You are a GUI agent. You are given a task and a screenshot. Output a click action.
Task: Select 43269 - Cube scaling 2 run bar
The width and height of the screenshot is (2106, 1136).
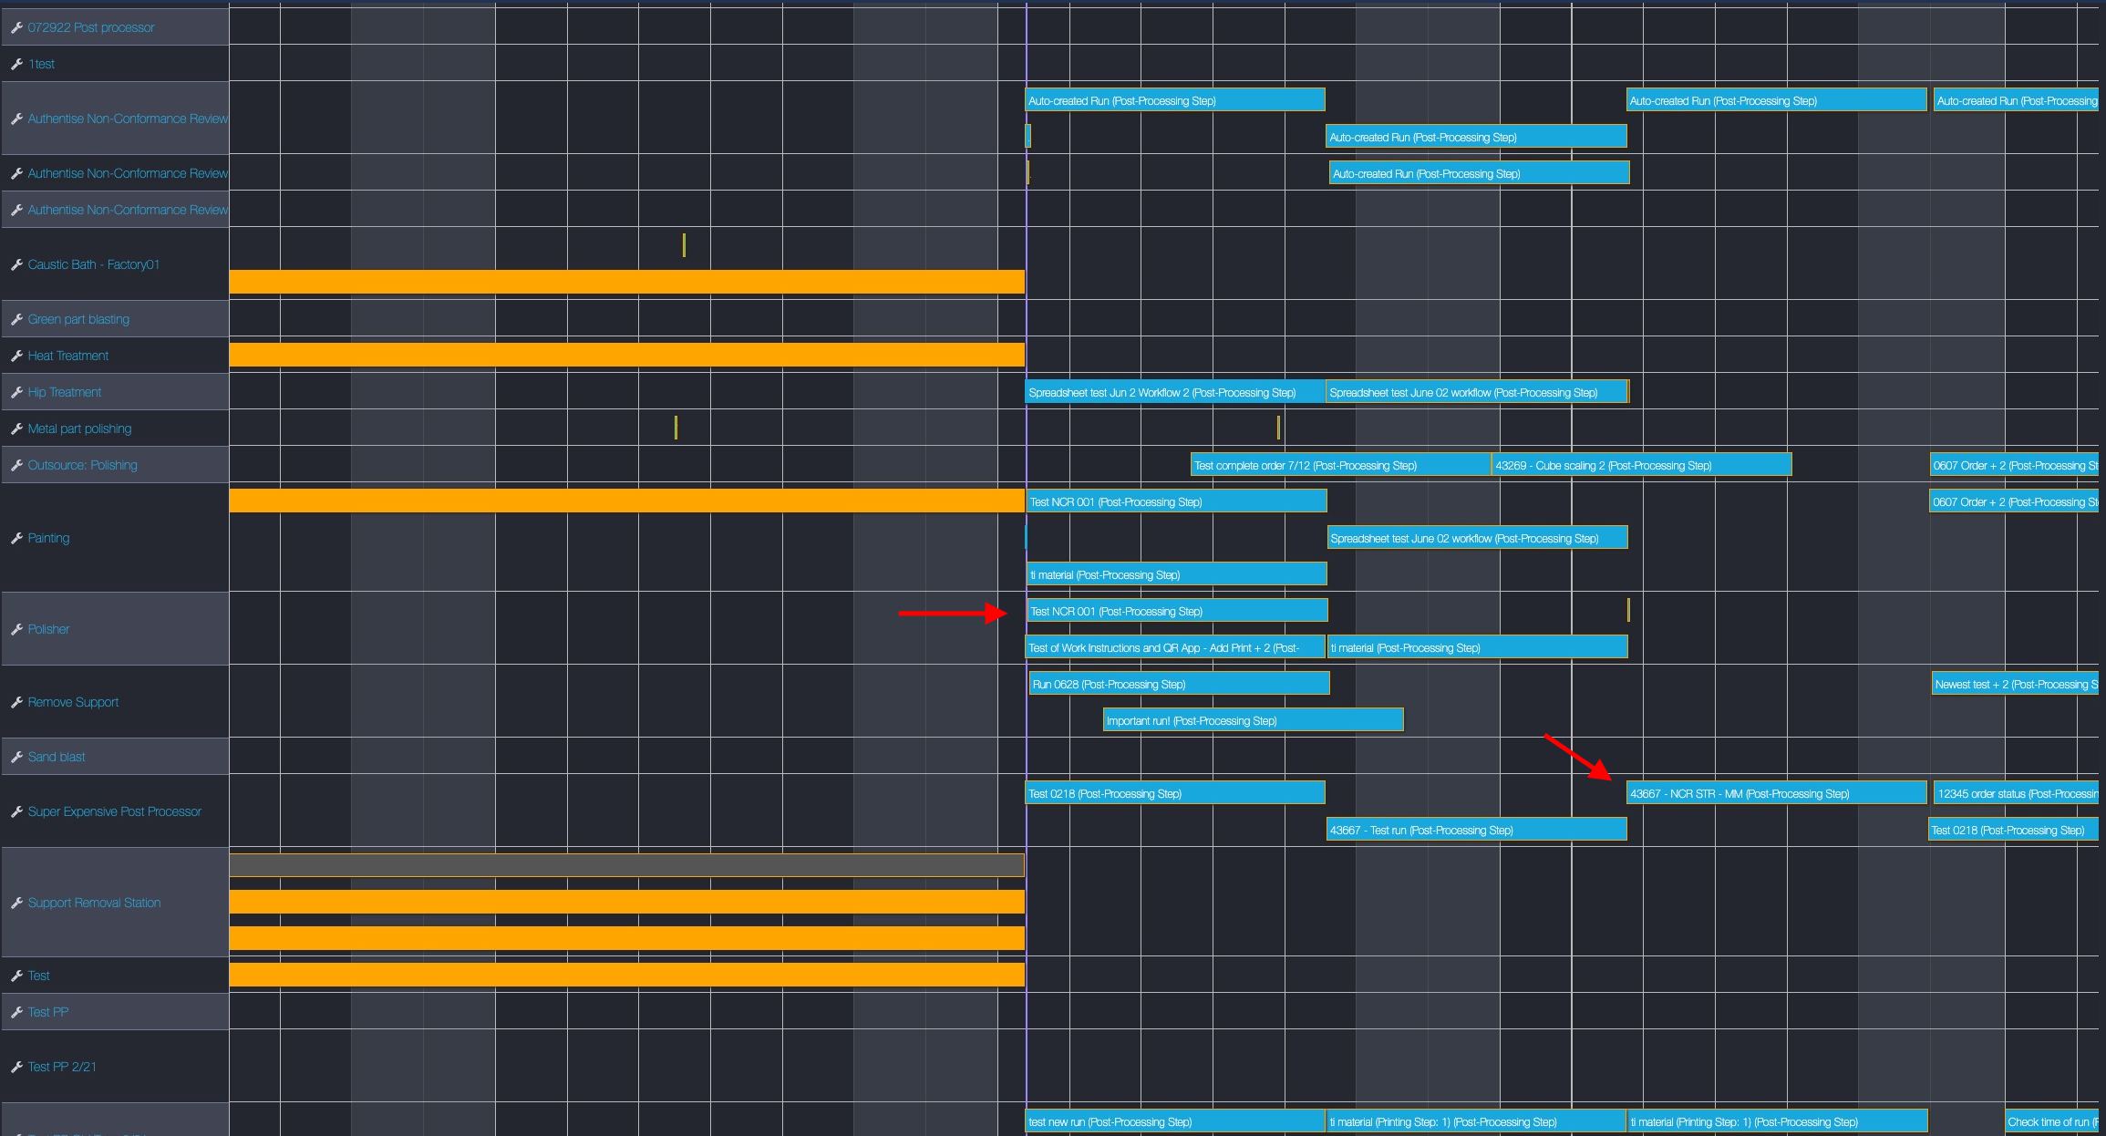coord(1641,465)
